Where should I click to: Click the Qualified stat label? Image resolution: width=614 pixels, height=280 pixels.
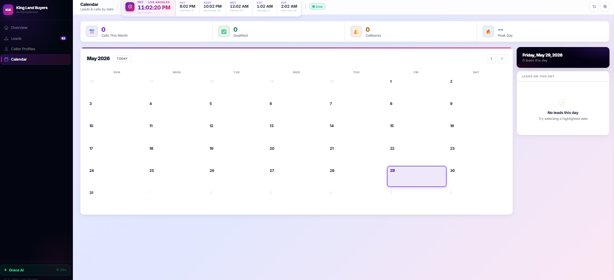[240, 35]
